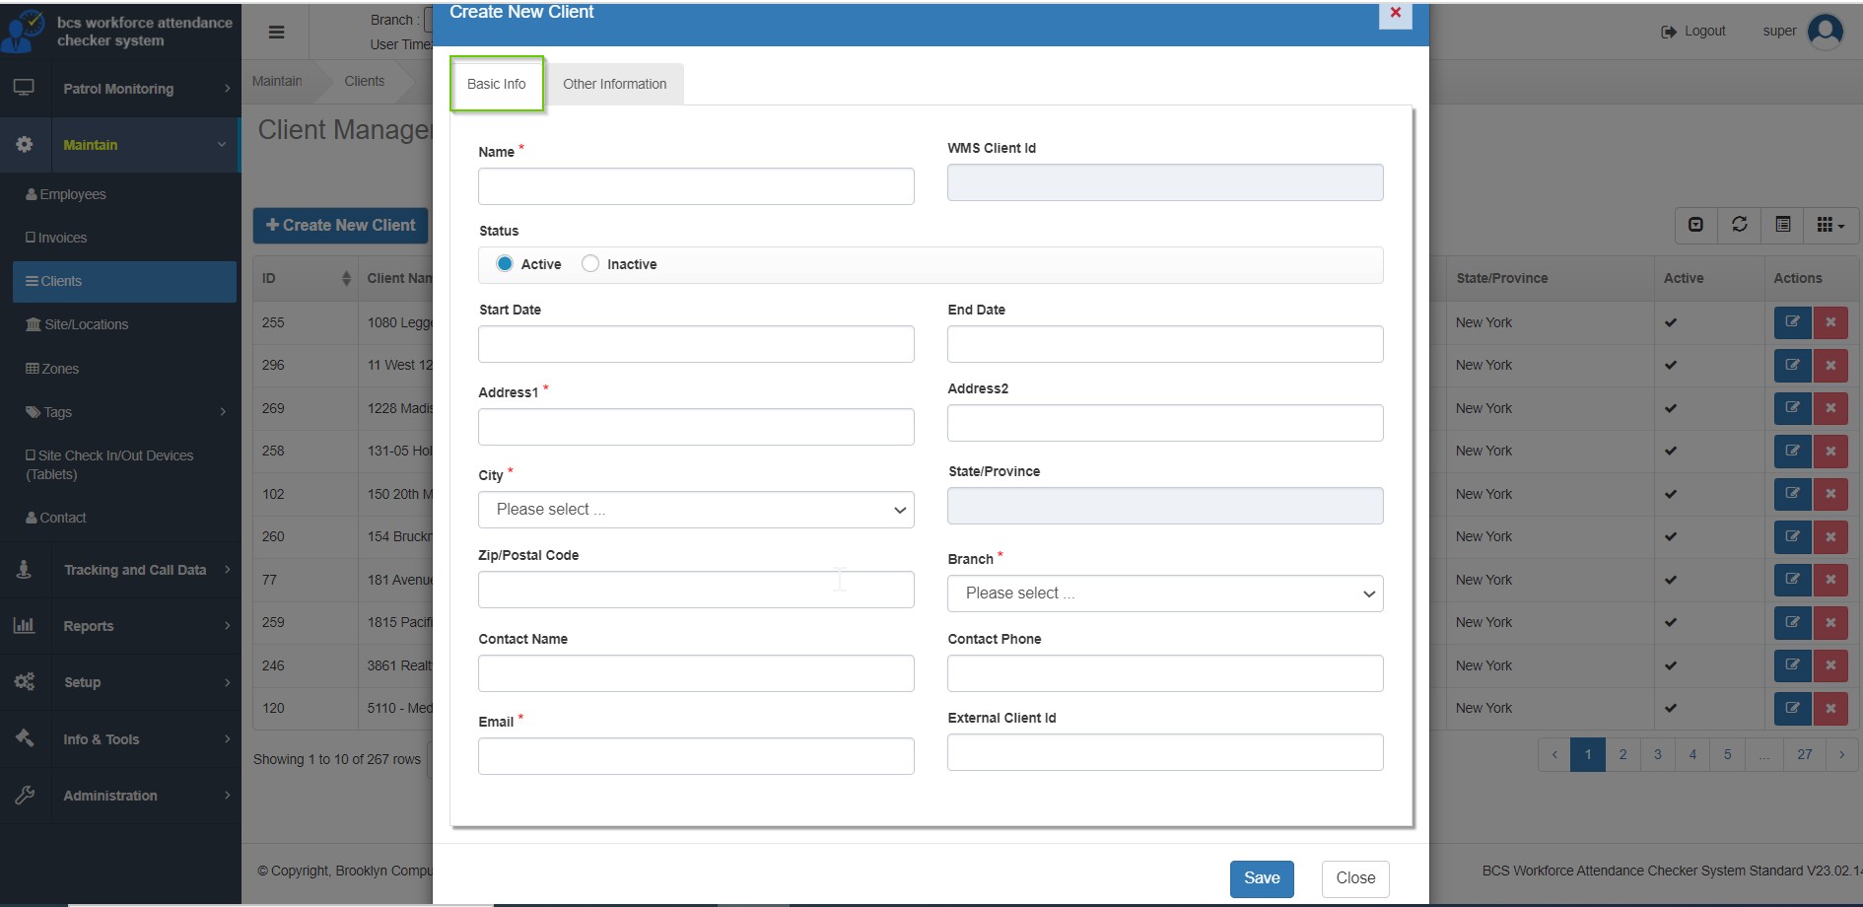Click the toggle view icon in table toolbar

[1782, 225]
